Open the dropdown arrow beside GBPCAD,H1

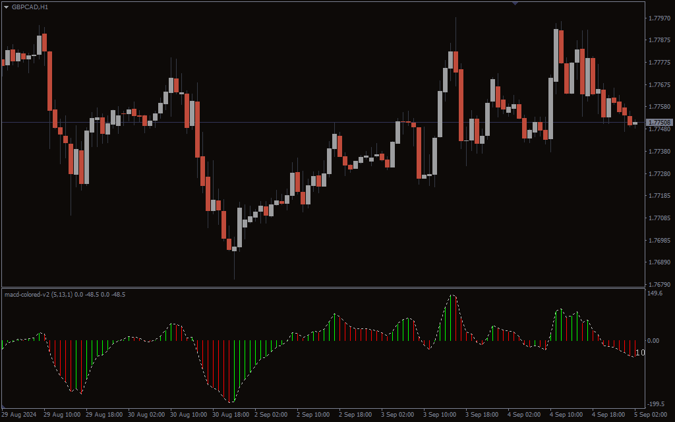6,7
